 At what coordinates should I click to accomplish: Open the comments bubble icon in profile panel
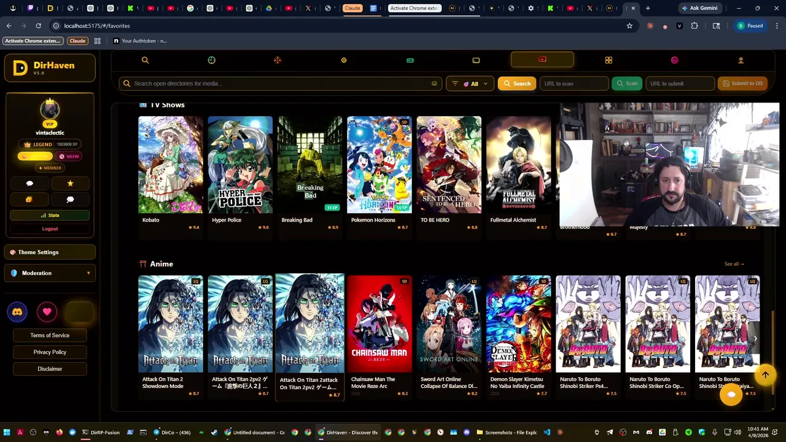pos(70,200)
